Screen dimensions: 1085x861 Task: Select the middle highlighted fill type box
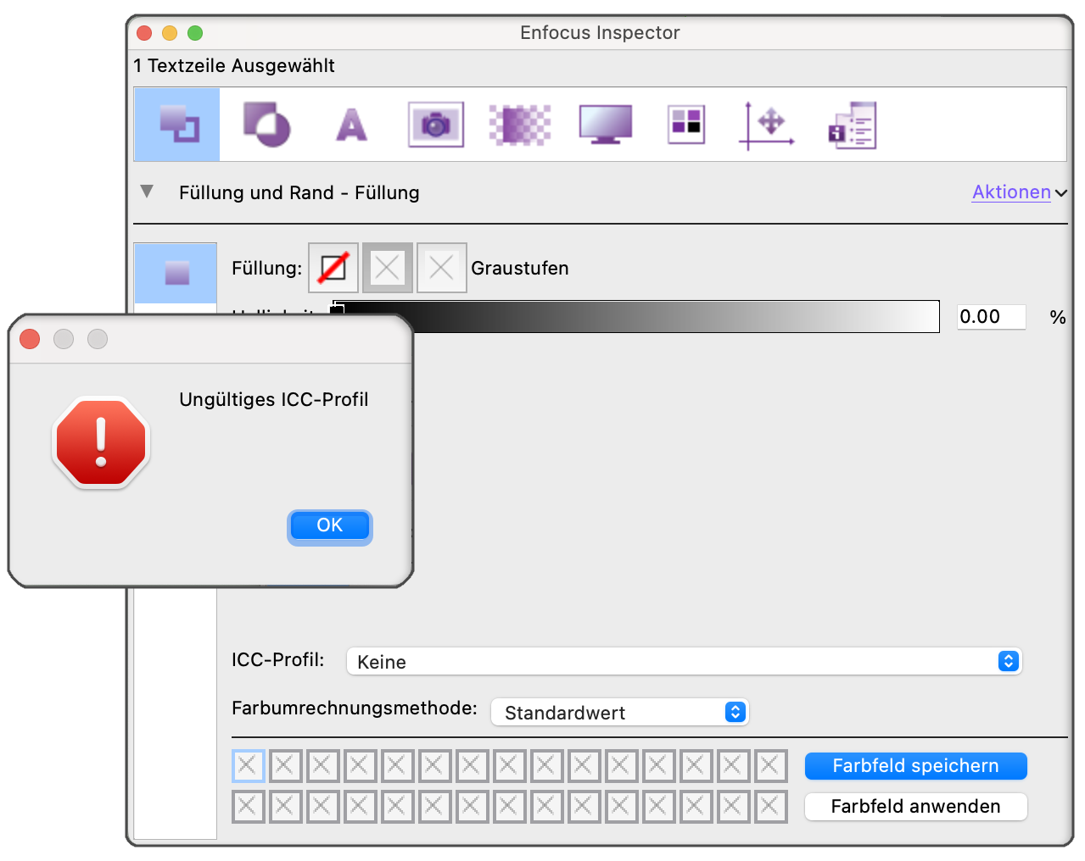point(388,268)
